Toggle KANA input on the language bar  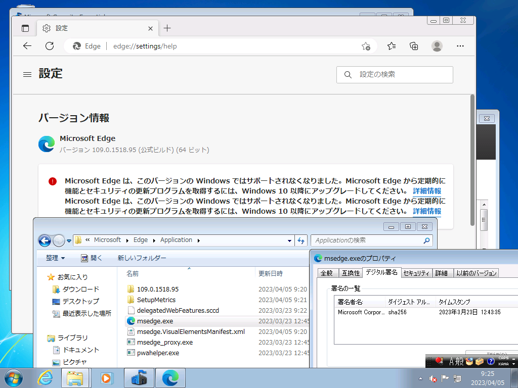coord(503,365)
